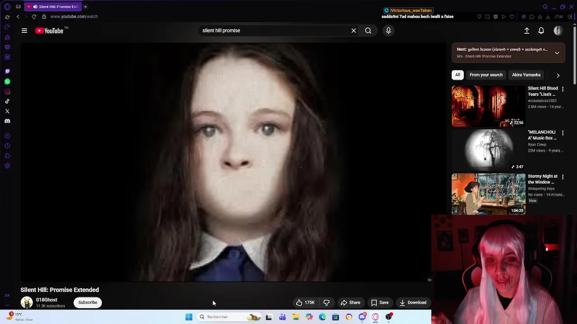Viewport: 577px width, 324px height.
Task: Click the main video player area
Action: [233, 162]
